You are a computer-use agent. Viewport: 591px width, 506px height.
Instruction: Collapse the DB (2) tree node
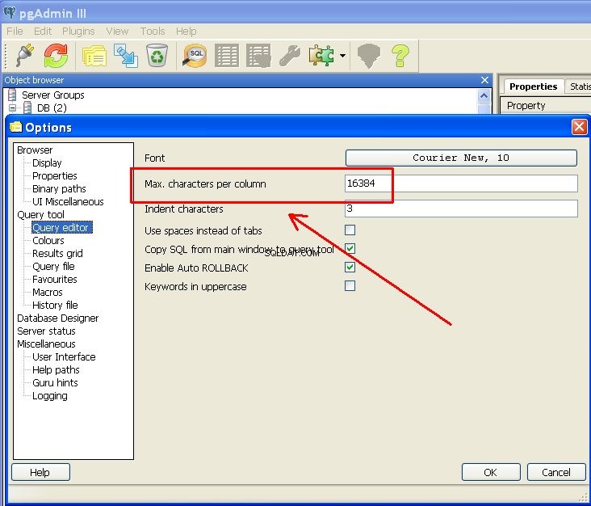[x=12, y=108]
